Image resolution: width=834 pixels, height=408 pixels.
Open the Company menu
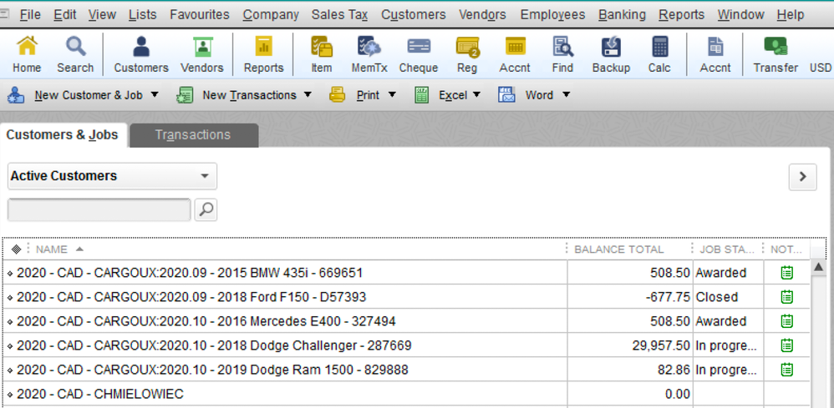(x=271, y=14)
